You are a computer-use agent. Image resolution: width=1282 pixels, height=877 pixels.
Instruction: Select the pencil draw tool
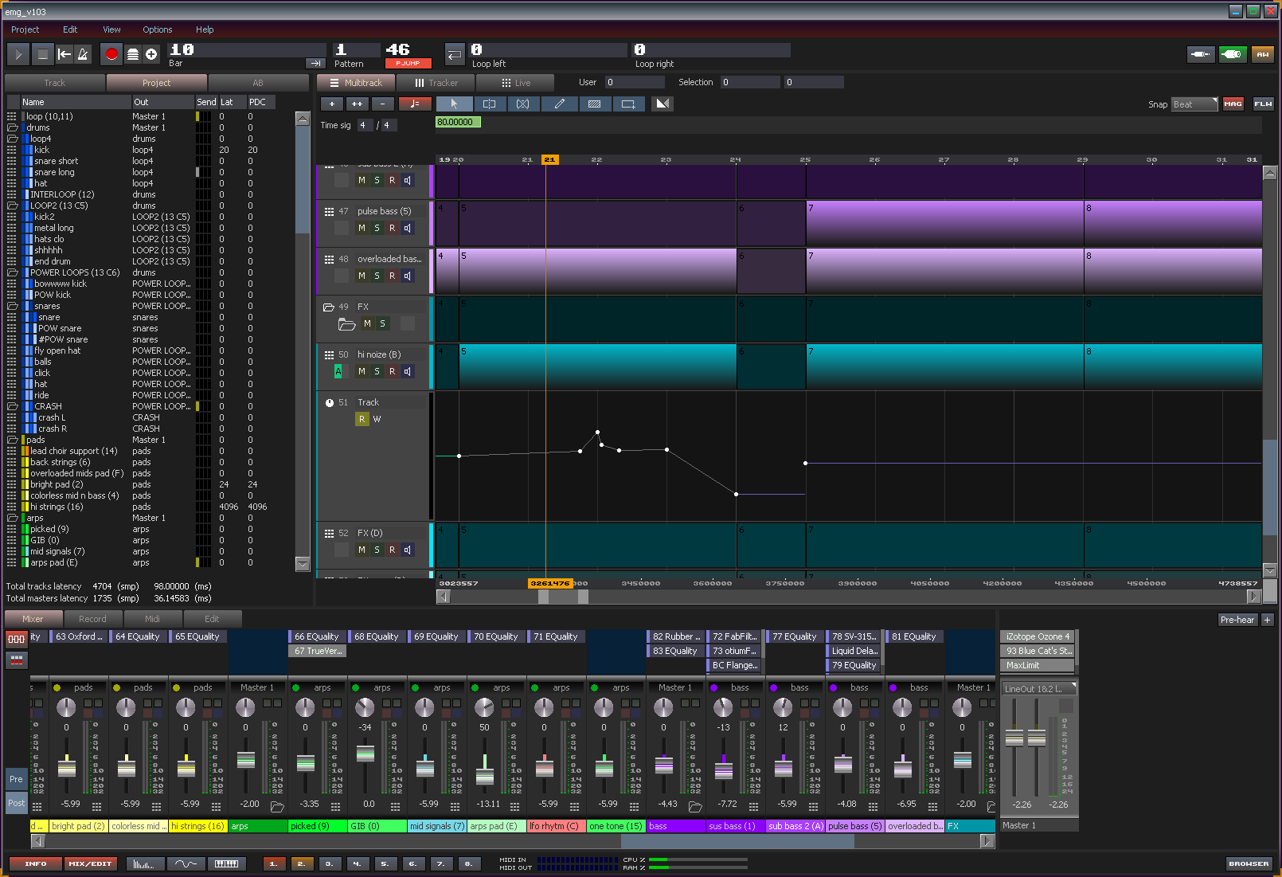559,104
